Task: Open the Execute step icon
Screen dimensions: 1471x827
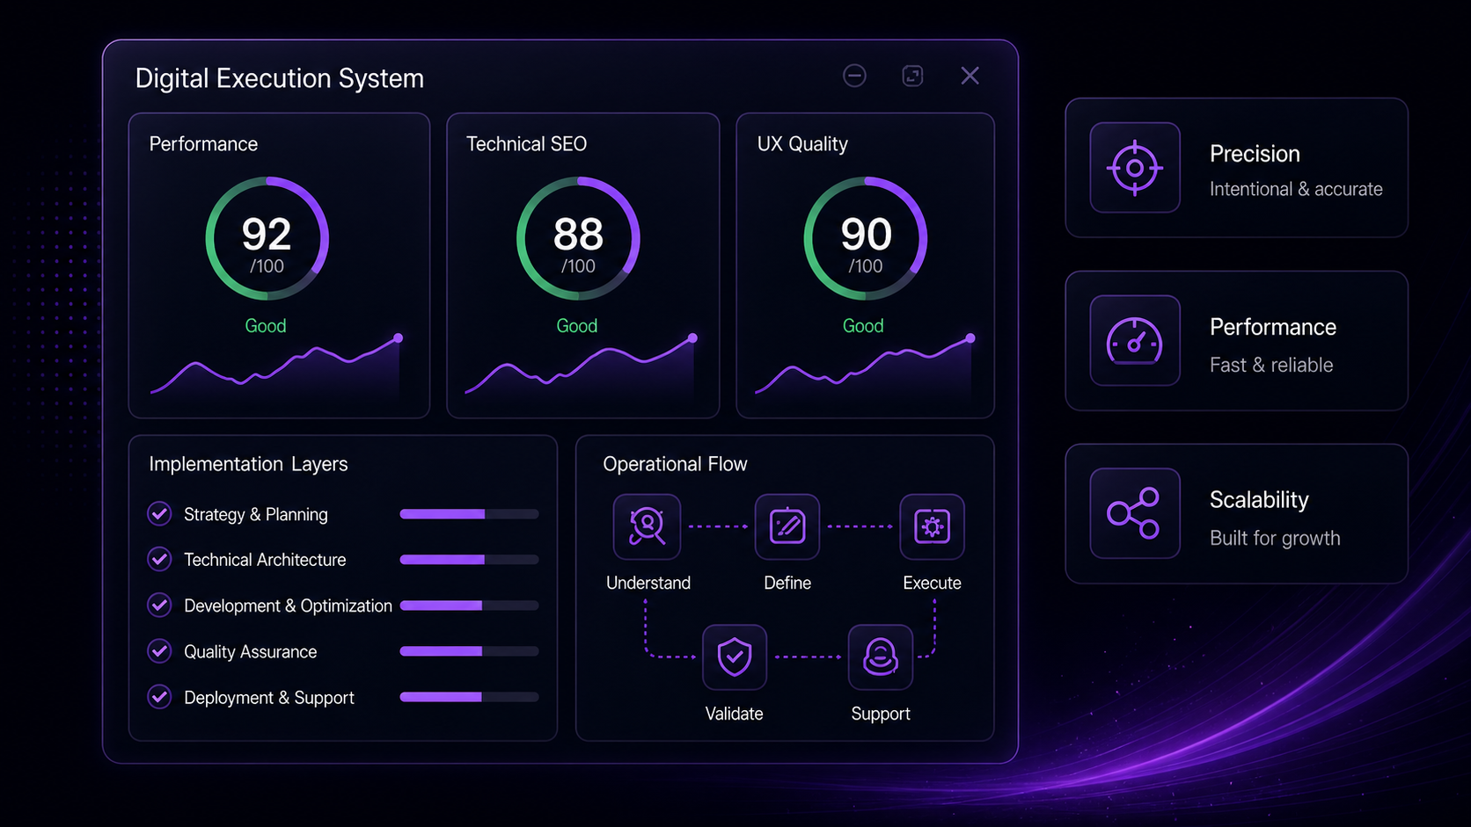Action: coord(932,526)
